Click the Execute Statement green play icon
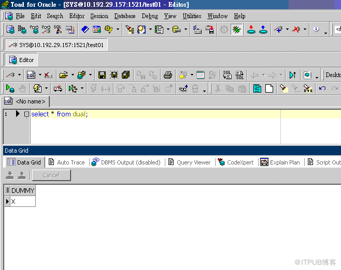 (10, 88)
